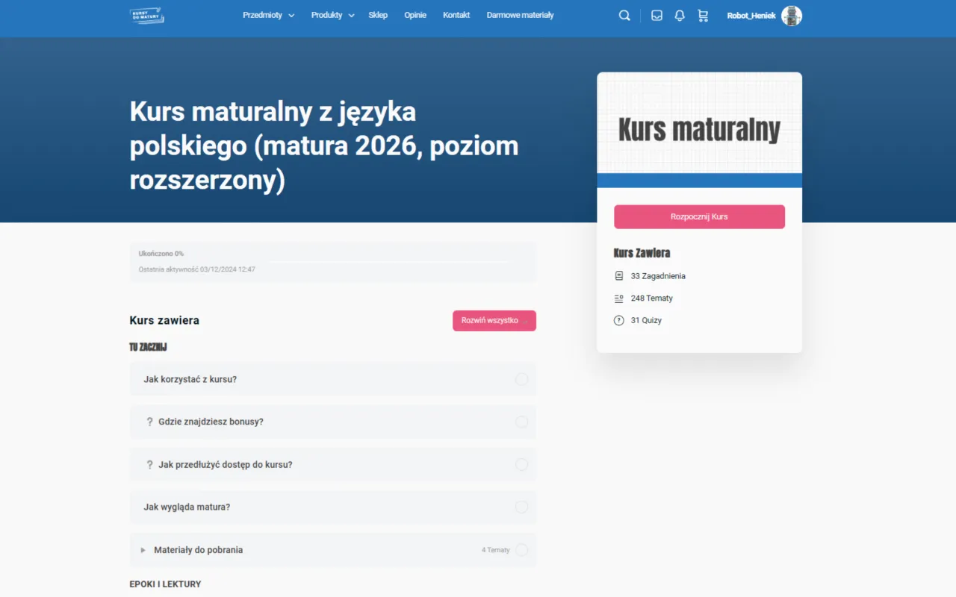The width and height of the screenshot is (956, 597).
Task: Toggle completion circle for Jak wygląda matura
Action: click(x=521, y=507)
